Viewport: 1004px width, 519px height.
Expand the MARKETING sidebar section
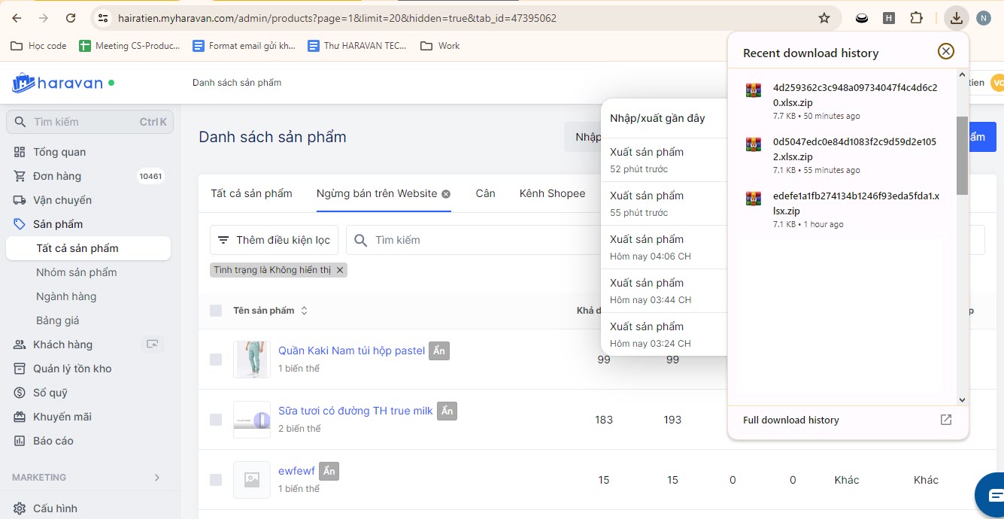[156, 478]
